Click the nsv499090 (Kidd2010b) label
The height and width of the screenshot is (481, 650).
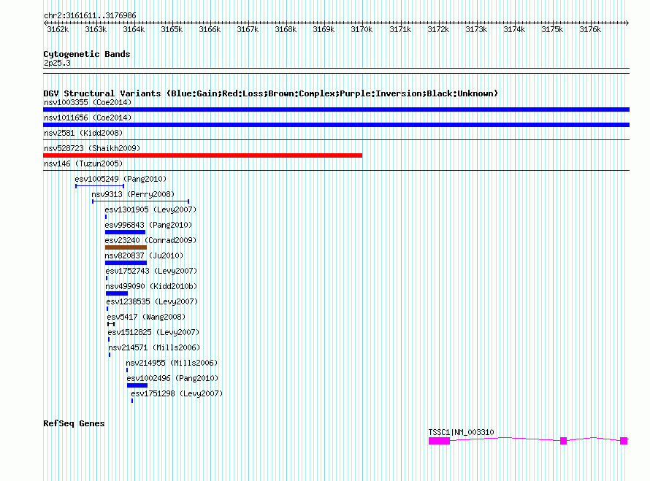[x=150, y=286]
